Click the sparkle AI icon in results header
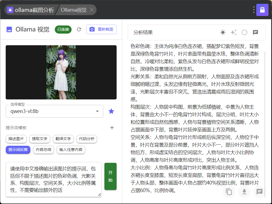The image size is (272, 204). click(x=233, y=33)
